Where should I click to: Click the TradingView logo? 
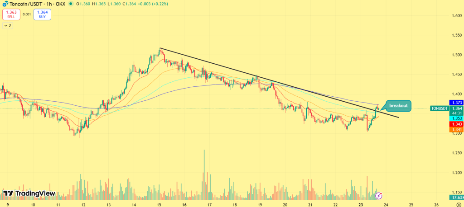(x=29, y=193)
